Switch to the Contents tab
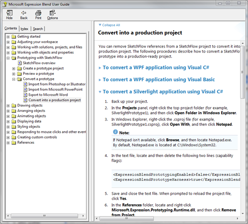This screenshot has height=224, width=248. 11,28
